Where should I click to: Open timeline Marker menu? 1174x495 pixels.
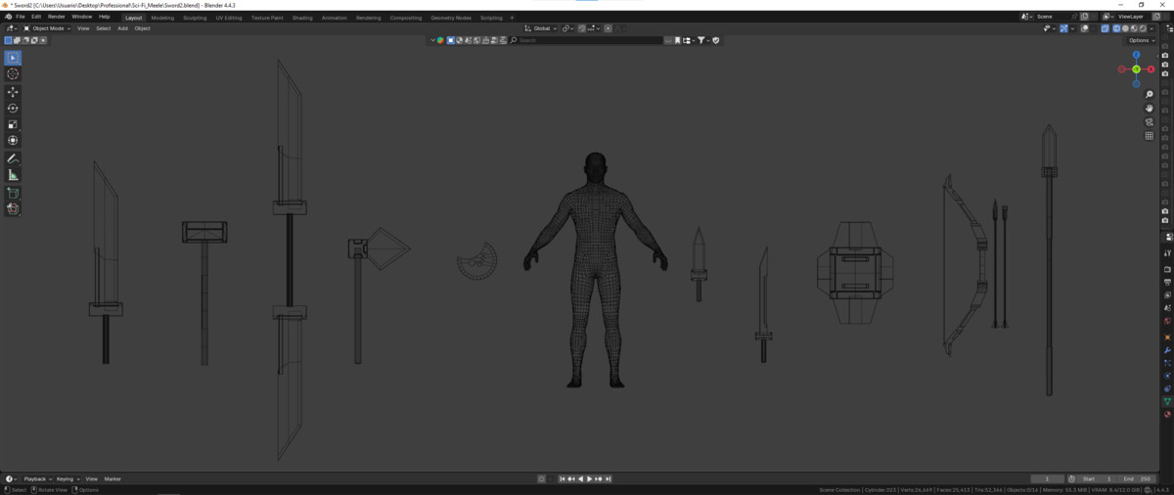click(x=113, y=479)
